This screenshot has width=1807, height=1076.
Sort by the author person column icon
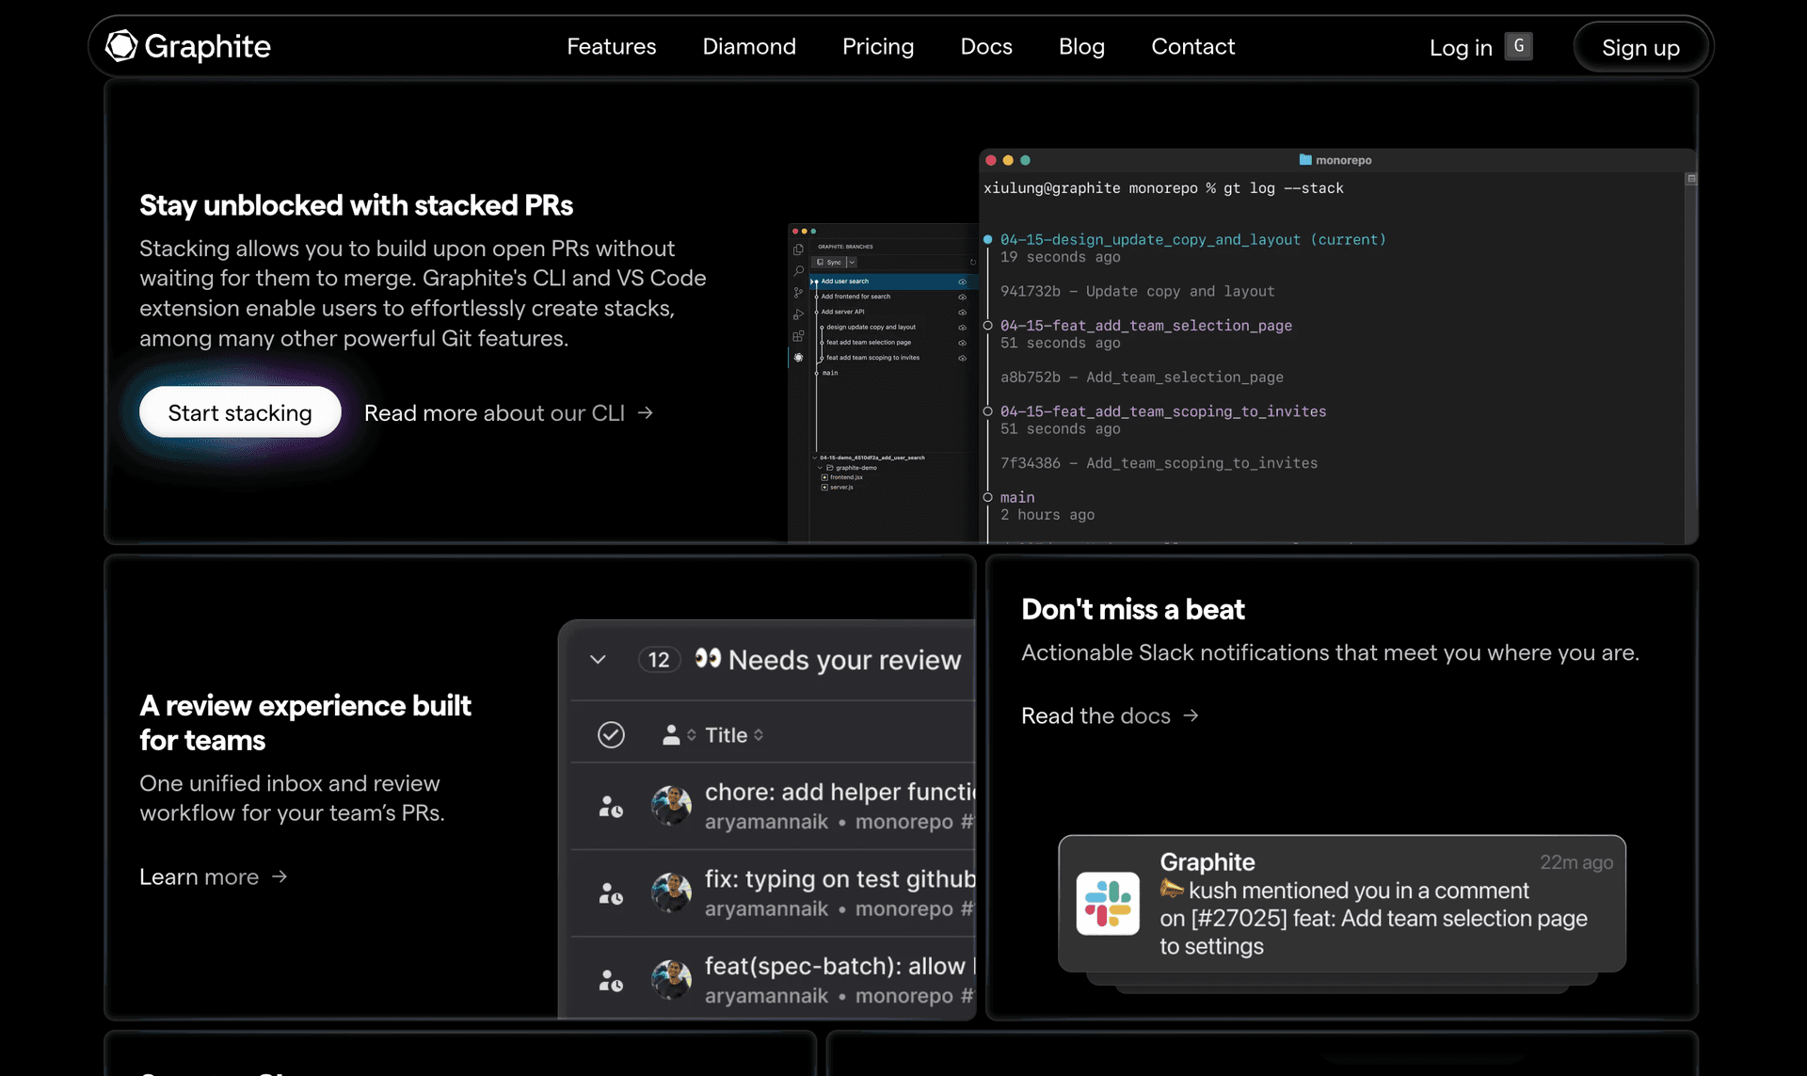coord(671,734)
